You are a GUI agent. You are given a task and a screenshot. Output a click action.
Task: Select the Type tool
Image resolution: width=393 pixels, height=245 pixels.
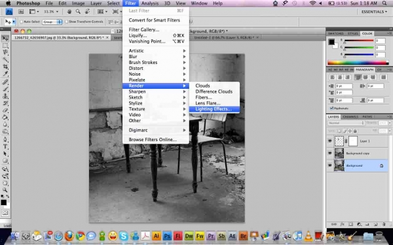click(5, 146)
